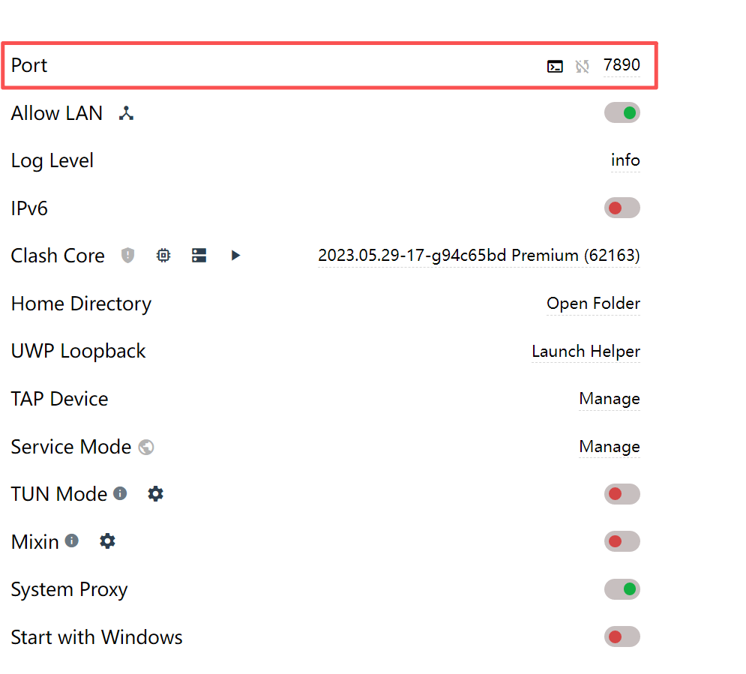Click Open Folder for Home Directory

coord(593,304)
